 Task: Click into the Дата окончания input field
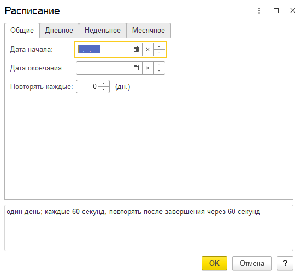coord(104,68)
